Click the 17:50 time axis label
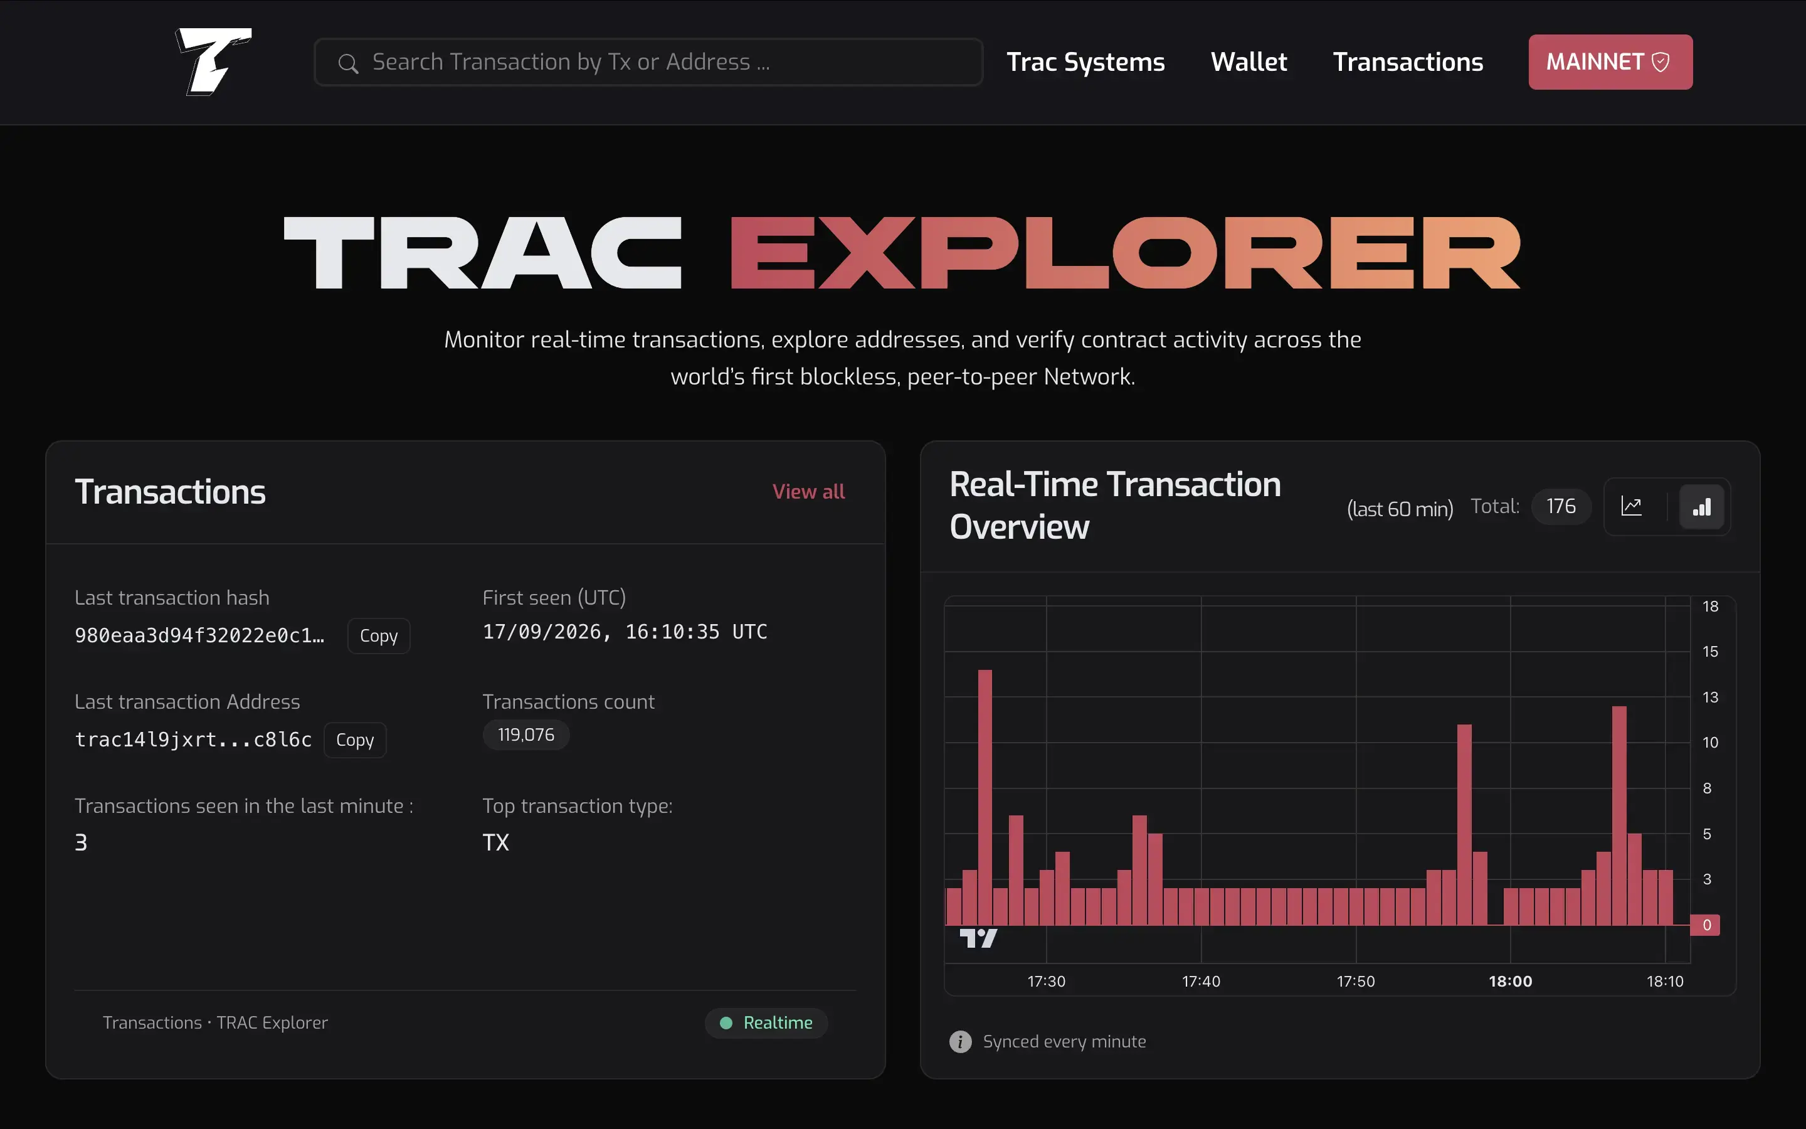This screenshot has height=1129, width=1806. (x=1355, y=981)
